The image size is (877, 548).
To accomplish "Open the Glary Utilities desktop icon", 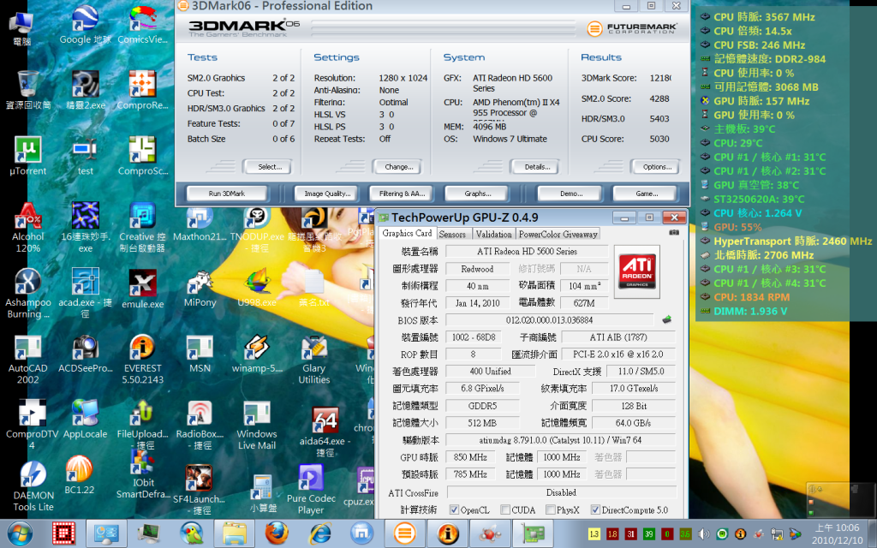I will 313,359.
